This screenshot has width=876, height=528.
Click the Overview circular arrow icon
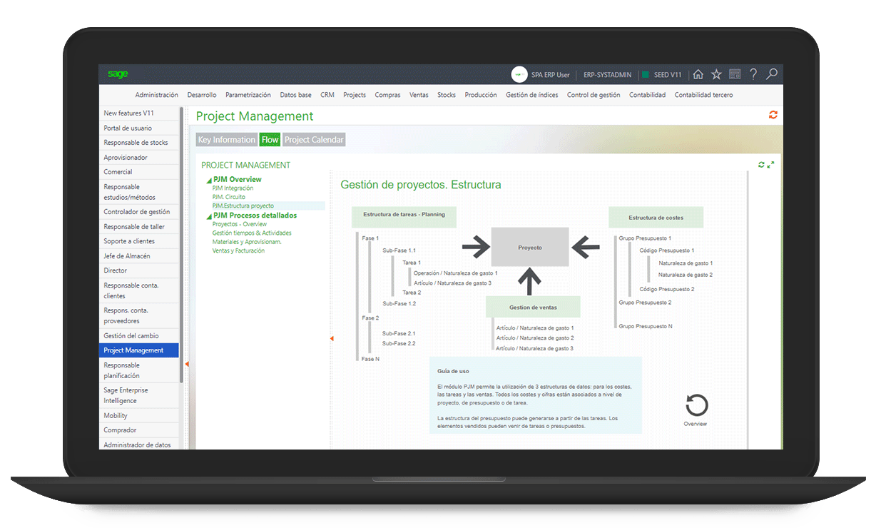click(x=696, y=405)
